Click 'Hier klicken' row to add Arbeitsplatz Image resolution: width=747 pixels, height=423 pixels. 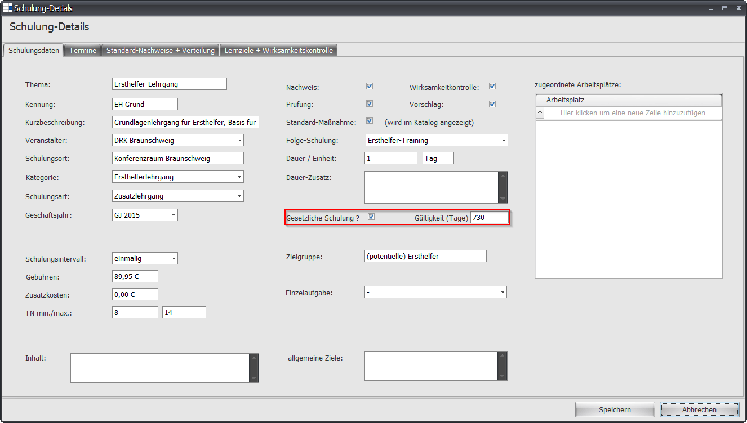tap(632, 113)
